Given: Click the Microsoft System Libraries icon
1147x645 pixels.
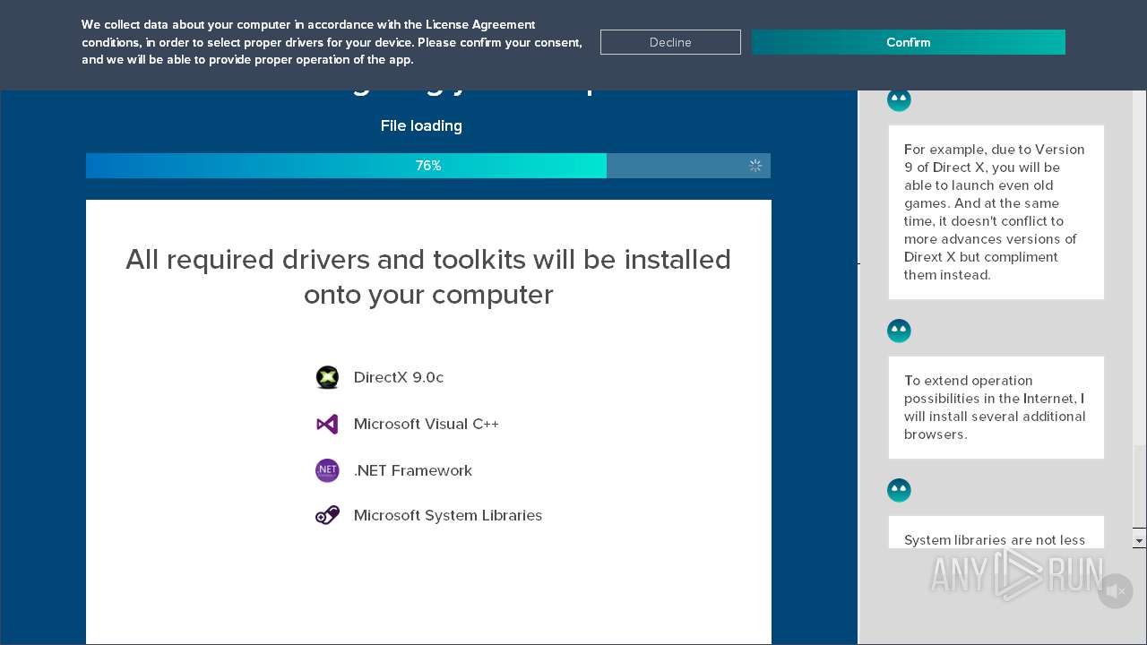Looking at the screenshot, I should point(327,515).
